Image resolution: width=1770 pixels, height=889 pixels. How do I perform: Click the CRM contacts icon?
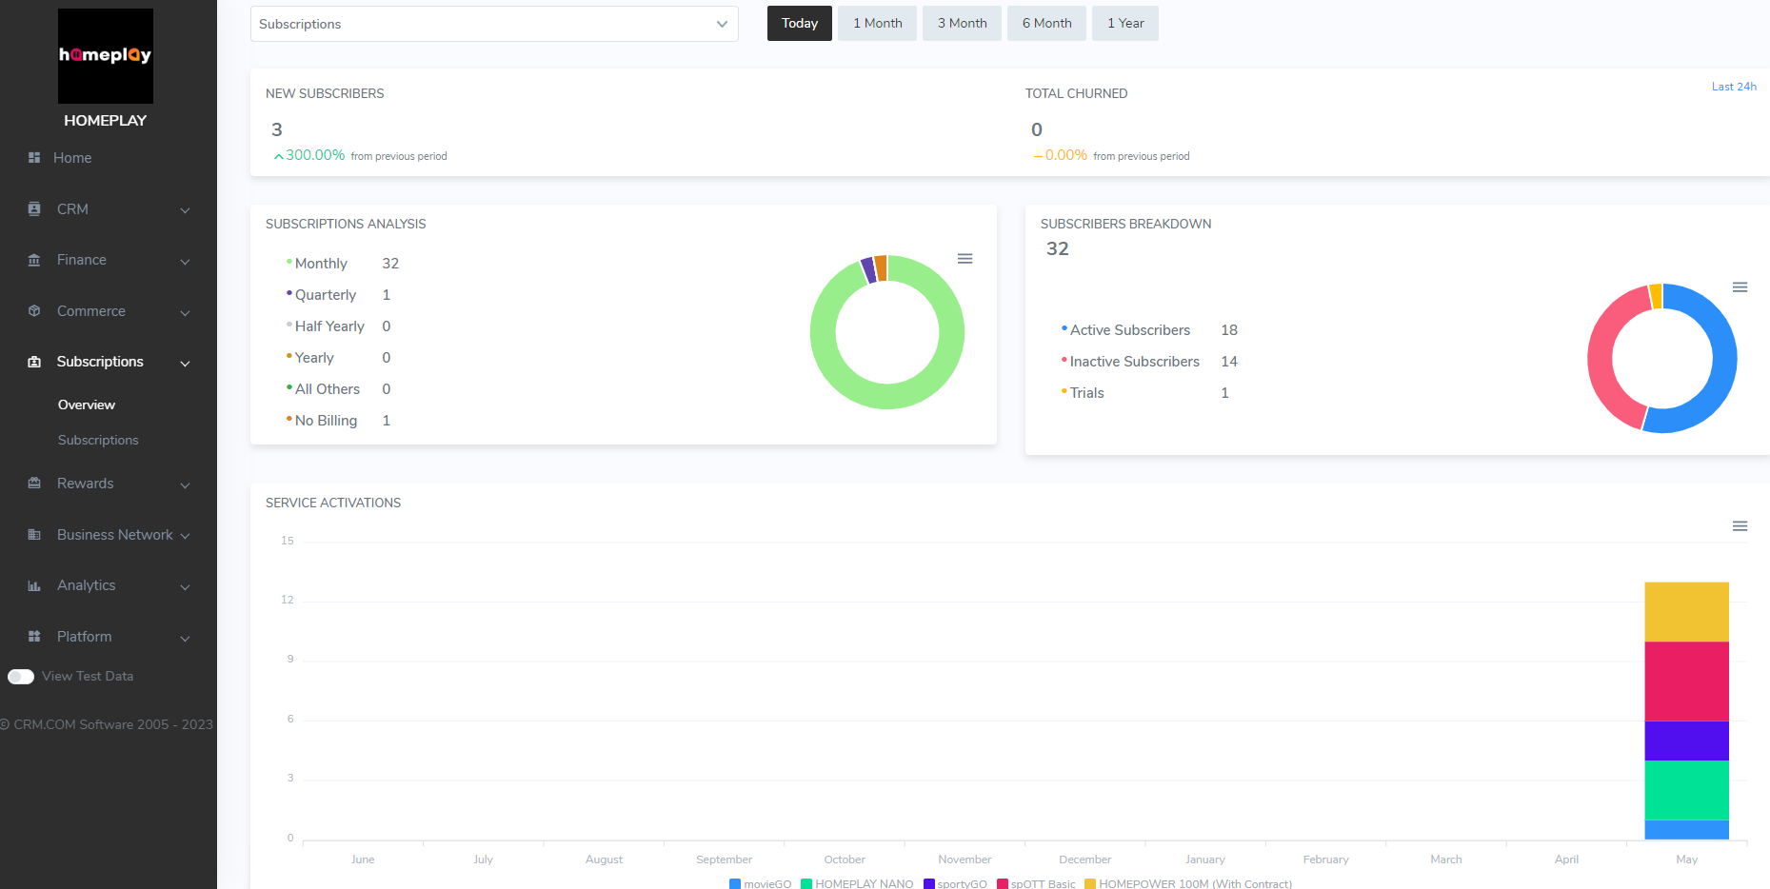pyautogui.click(x=34, y=209)
